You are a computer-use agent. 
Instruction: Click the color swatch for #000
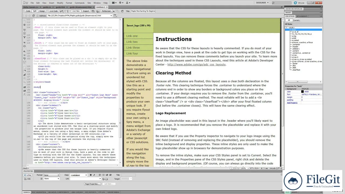[302, 92]
